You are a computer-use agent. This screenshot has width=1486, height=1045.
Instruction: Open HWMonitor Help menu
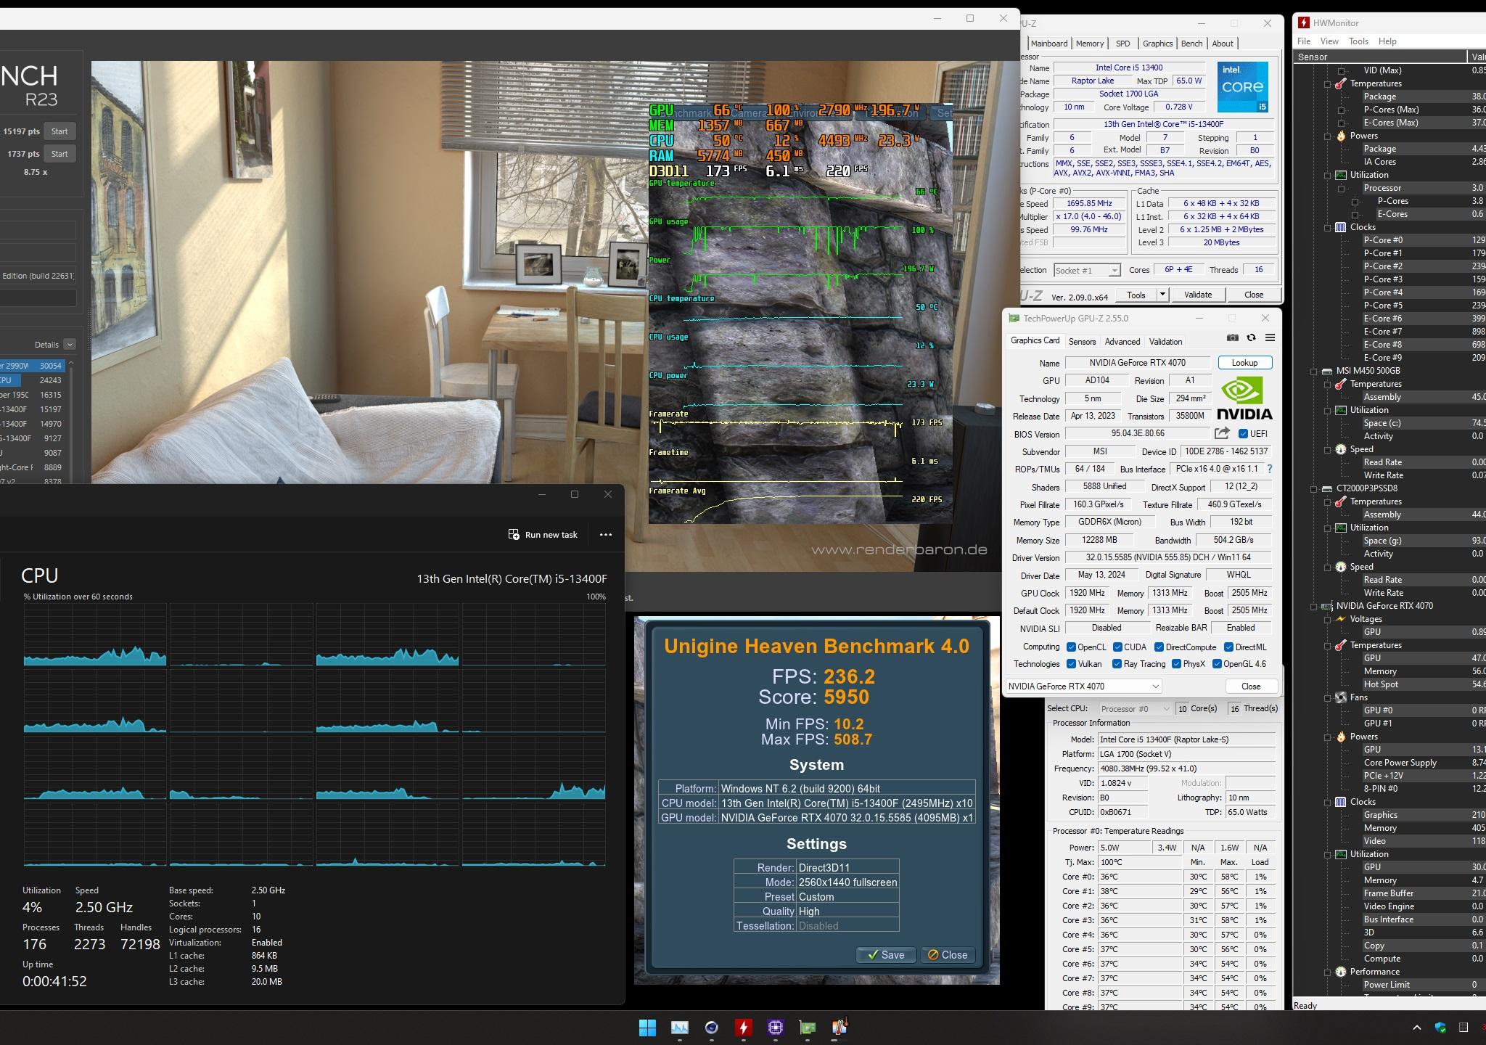[x=1387, y=41]
